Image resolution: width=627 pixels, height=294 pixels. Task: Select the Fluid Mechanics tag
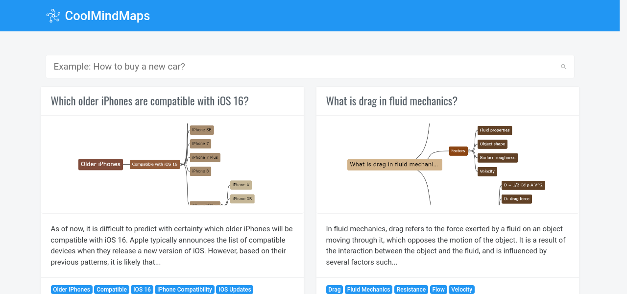click(368, 290)
